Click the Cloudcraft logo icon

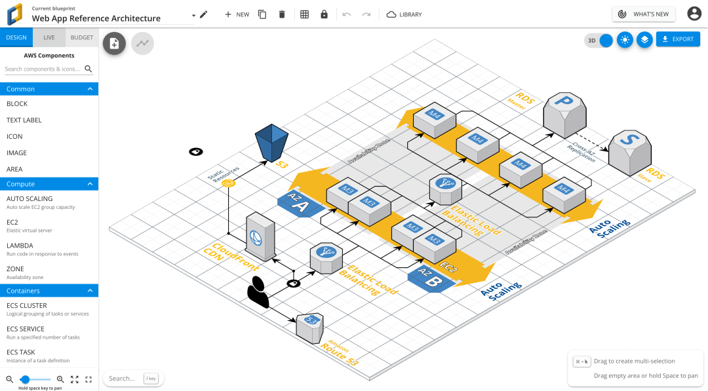tap(15, 14)
